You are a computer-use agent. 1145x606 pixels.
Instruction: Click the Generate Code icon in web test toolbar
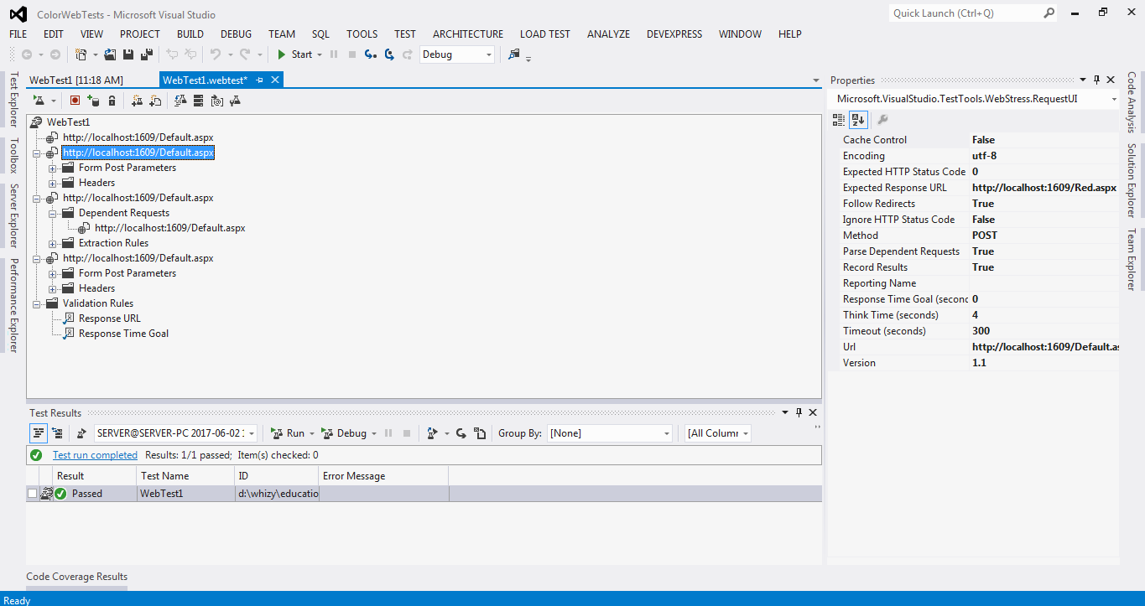[x=180, y=101]
